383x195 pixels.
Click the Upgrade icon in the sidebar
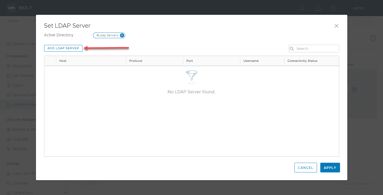8,139
